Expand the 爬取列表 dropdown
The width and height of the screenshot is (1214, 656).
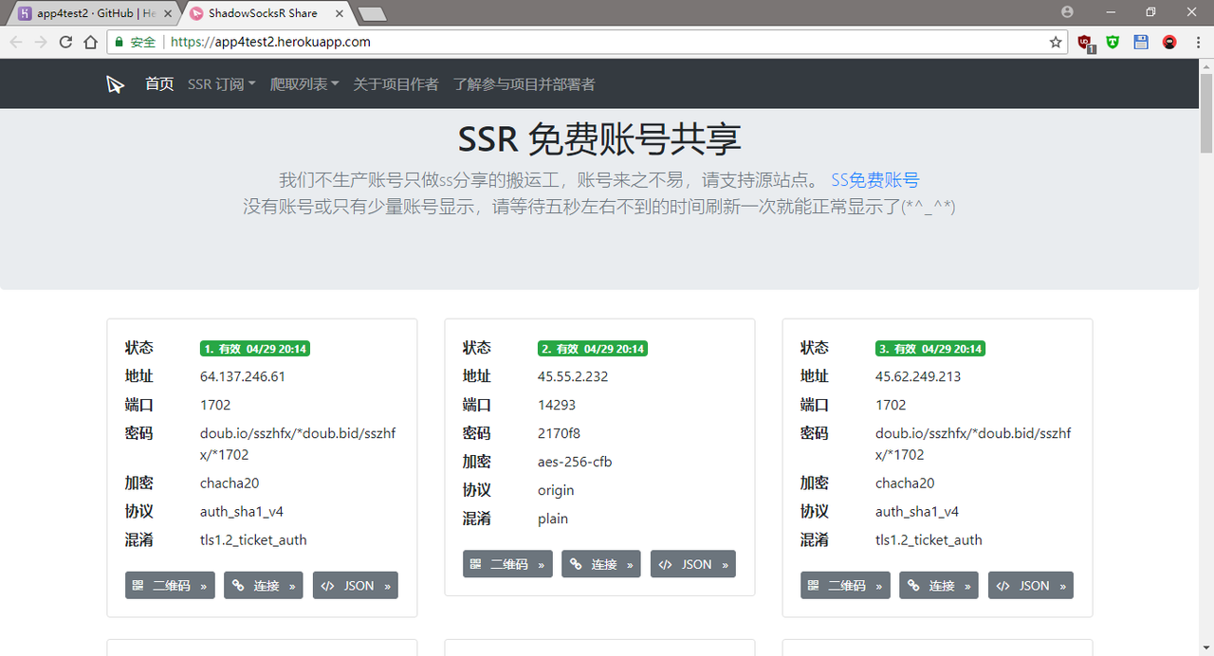(304, 84)
